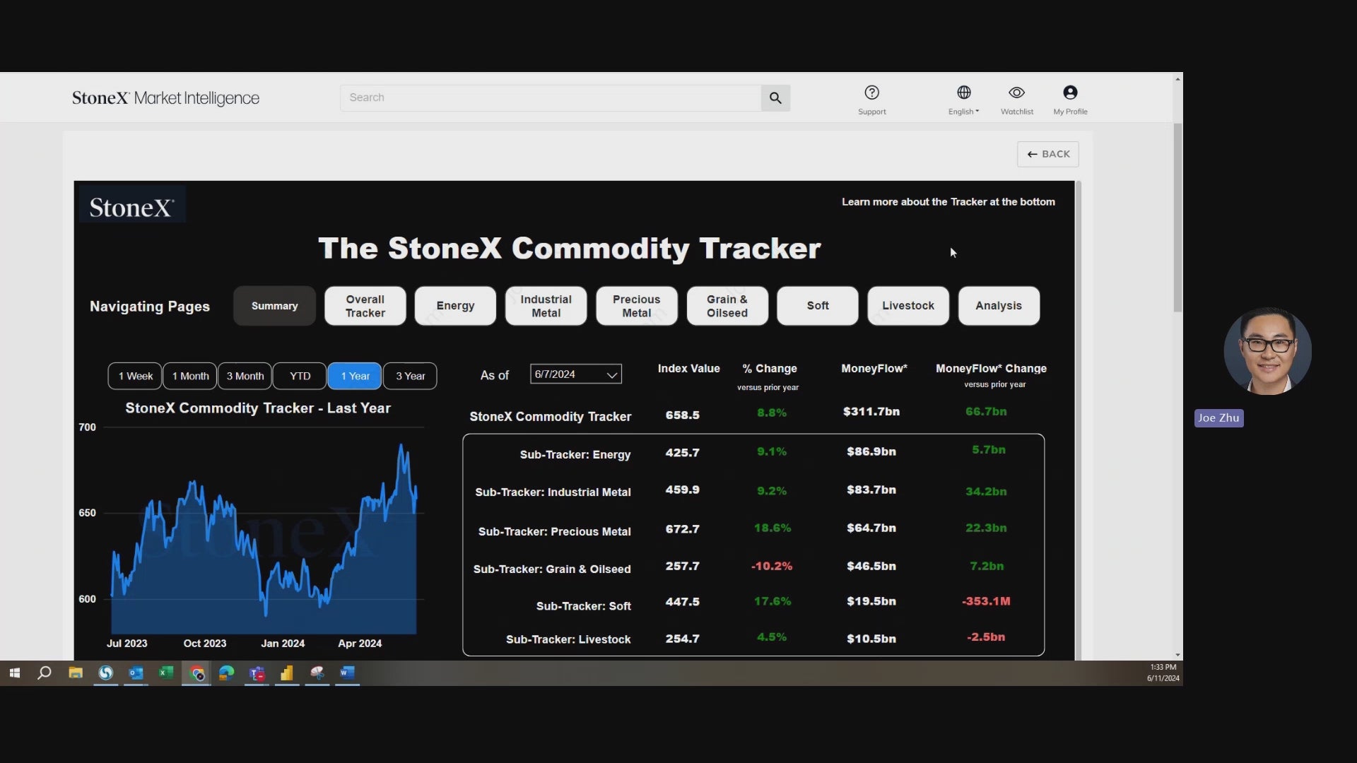Open My Profile account icon
The width and height of the screenshot is (1357, 763).
pos(1070,100)
